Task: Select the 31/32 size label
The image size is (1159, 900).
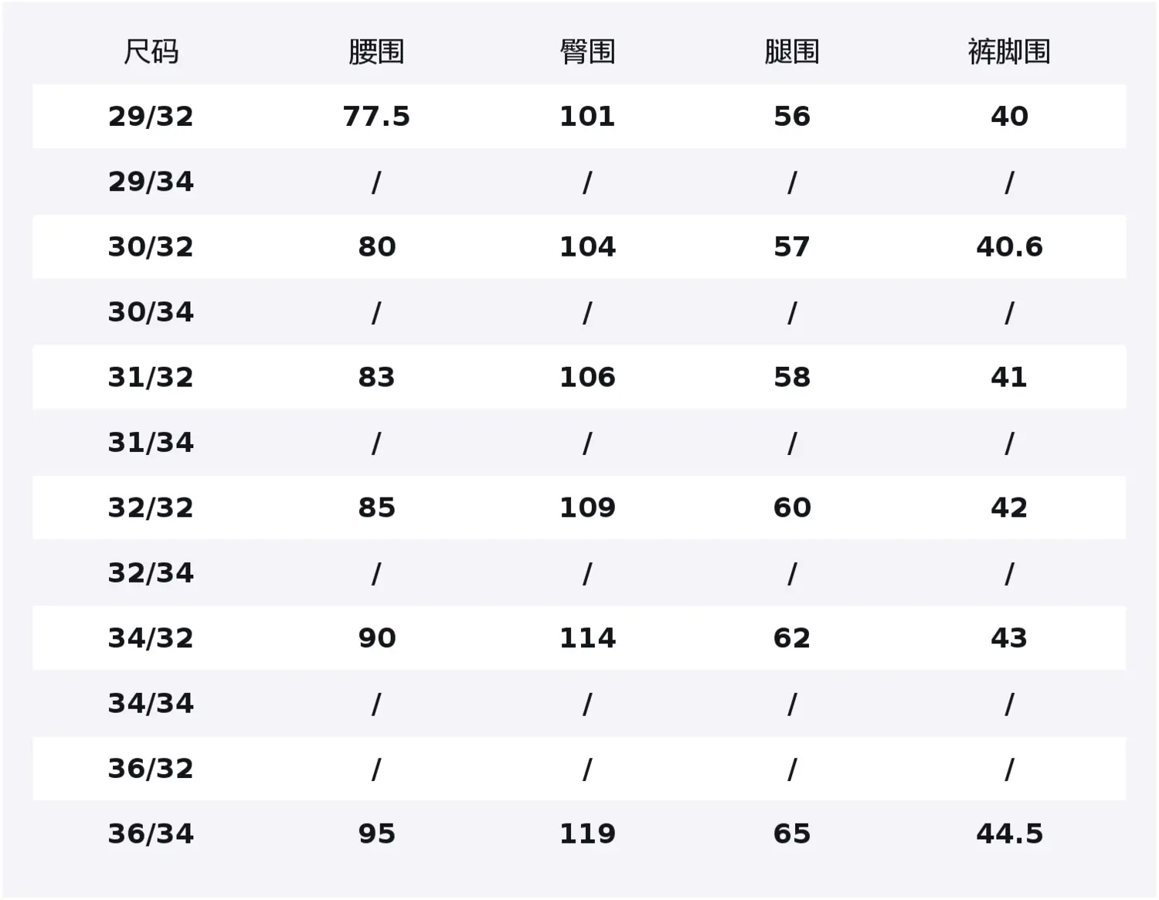Action: tap(151, 378)
